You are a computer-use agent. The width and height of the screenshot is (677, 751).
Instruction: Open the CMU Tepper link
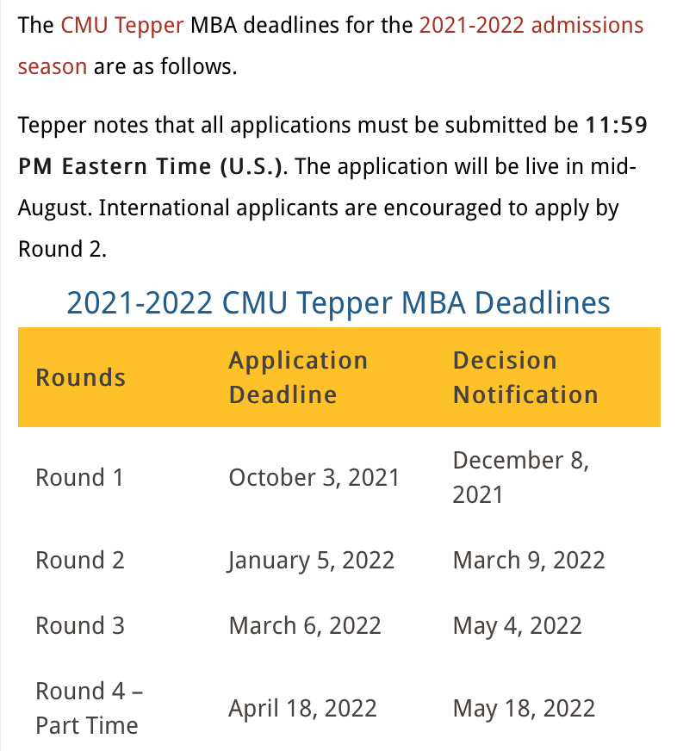click(x=121, y=25)
